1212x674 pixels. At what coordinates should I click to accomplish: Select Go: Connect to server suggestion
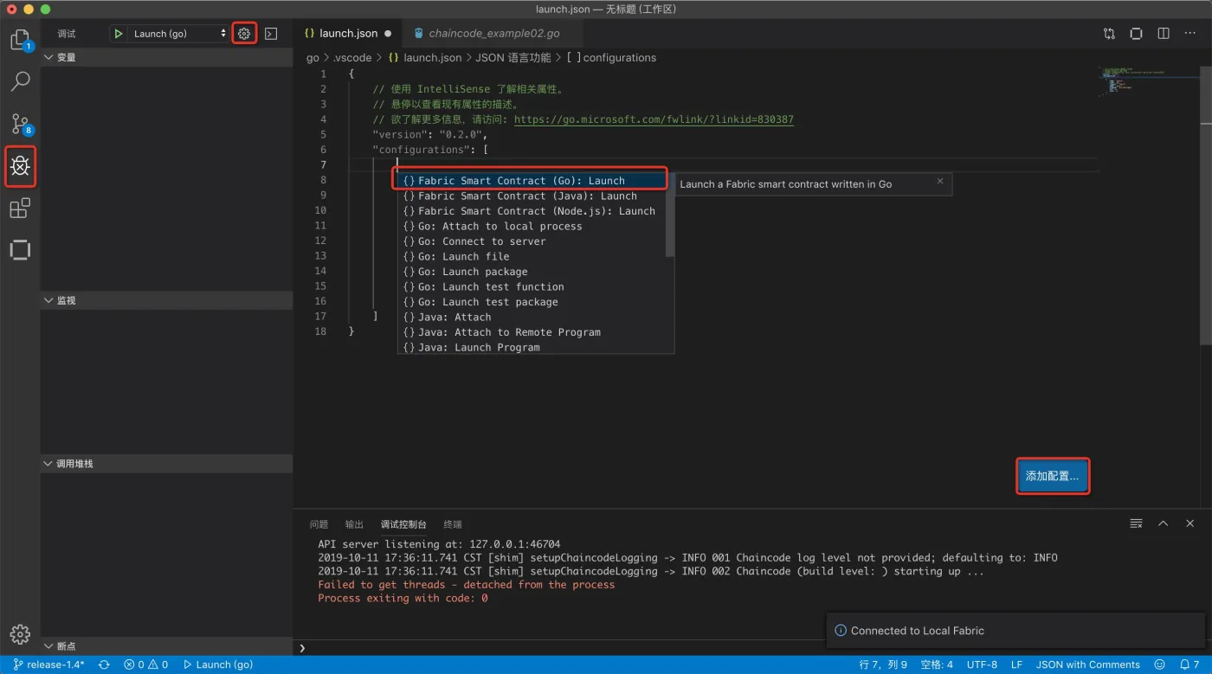(x=532, y=241)
